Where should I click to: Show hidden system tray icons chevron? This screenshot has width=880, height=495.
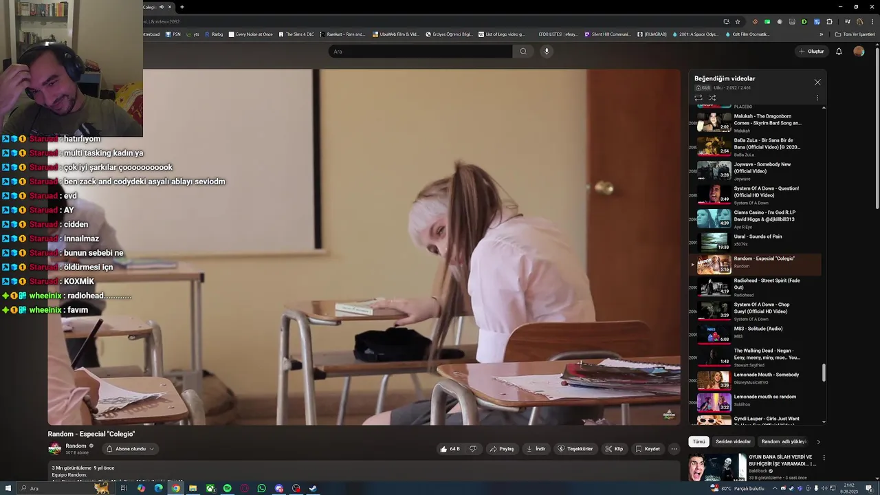click(775, 488)
